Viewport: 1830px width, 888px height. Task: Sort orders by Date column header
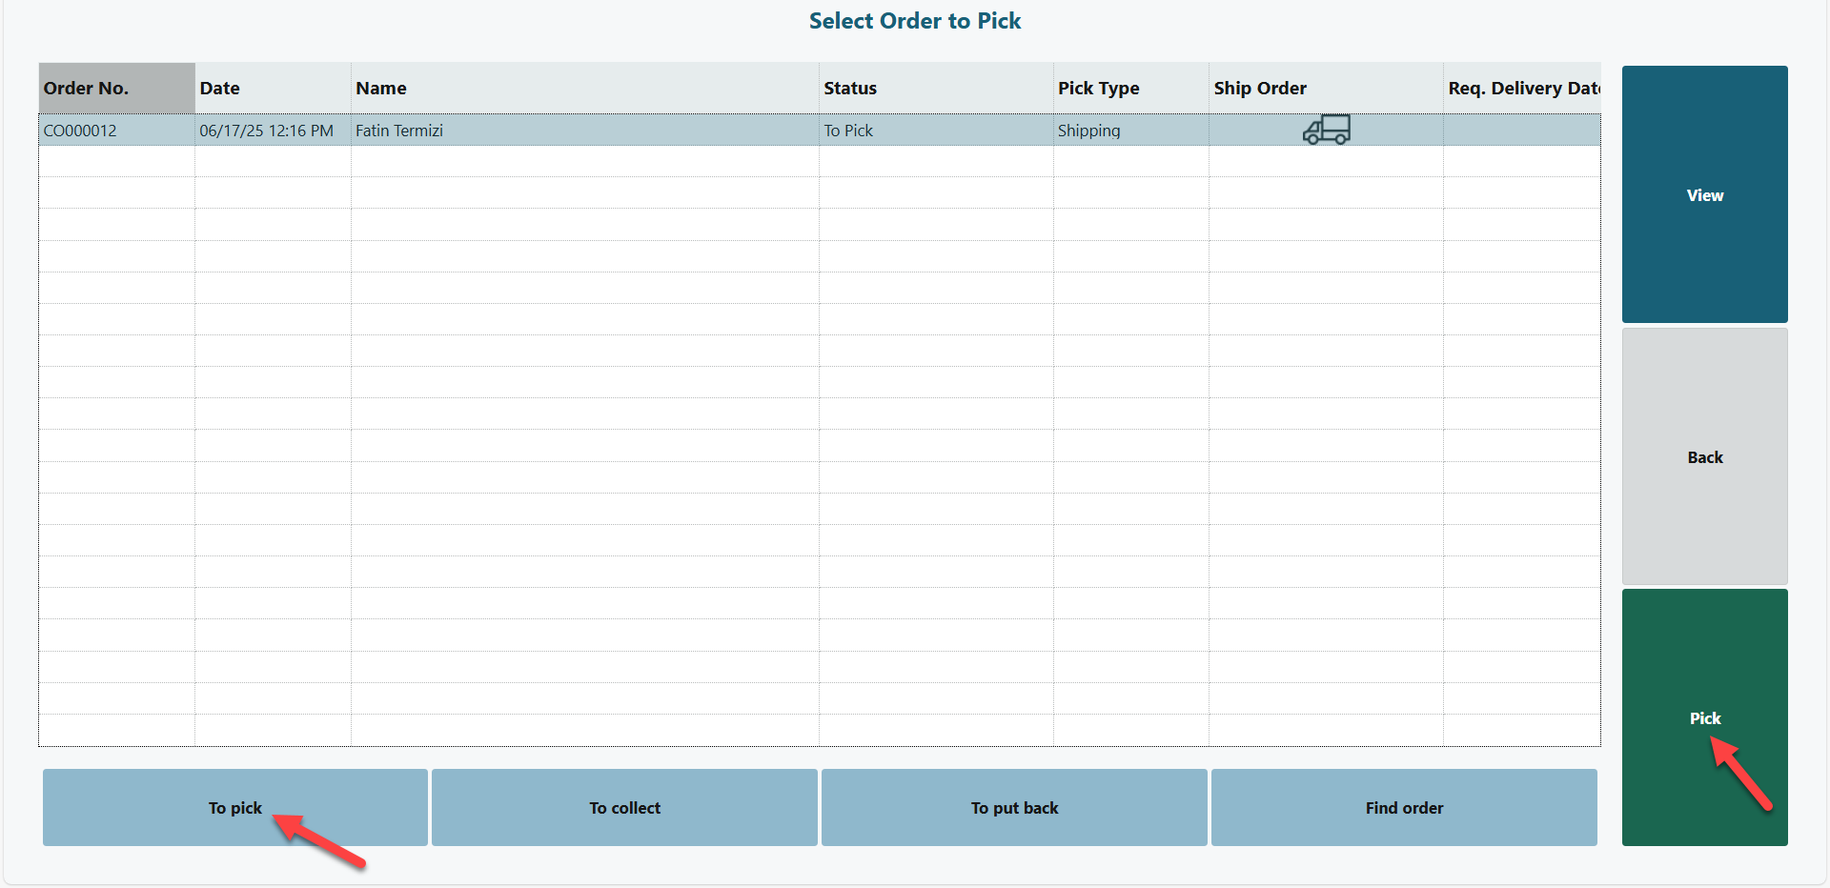pyautogui.click(x=219, y=88)
